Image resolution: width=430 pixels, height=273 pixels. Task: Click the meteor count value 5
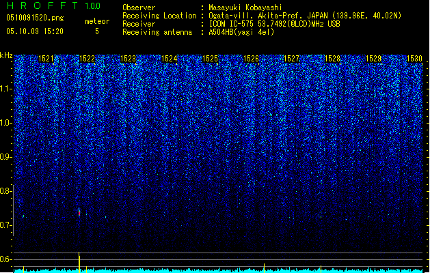tap(97, 31)
